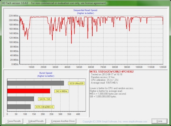Click the 'Tested on 2012-04-17' line
Screen dimensions: 171x126
[107, 74]
